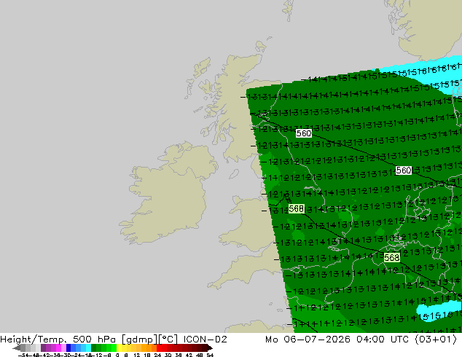Click the '(03+01)' forecast offset text
Image resolution: width=462 pixels, height=357 pixels.
[436, 340]
